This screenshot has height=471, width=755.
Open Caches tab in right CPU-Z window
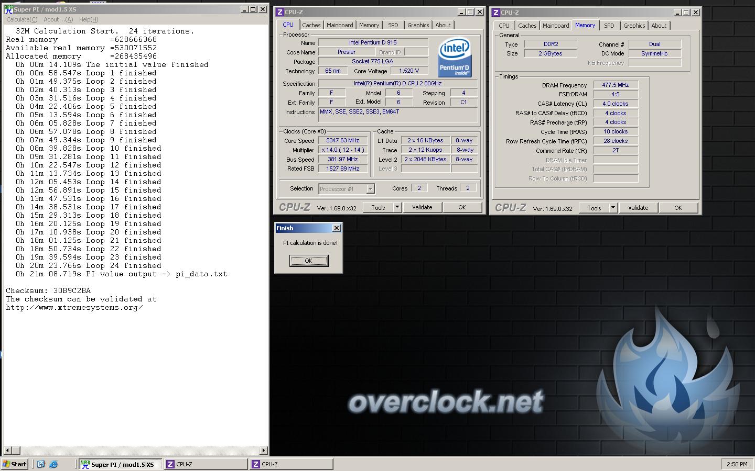click(x=527, y=26)
